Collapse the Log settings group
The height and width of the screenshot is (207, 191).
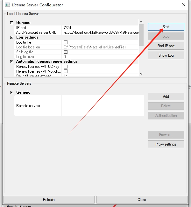11,37
